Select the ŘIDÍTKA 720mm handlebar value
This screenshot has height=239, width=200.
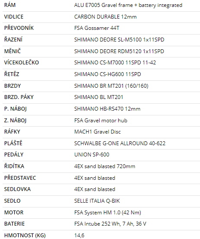105,166
